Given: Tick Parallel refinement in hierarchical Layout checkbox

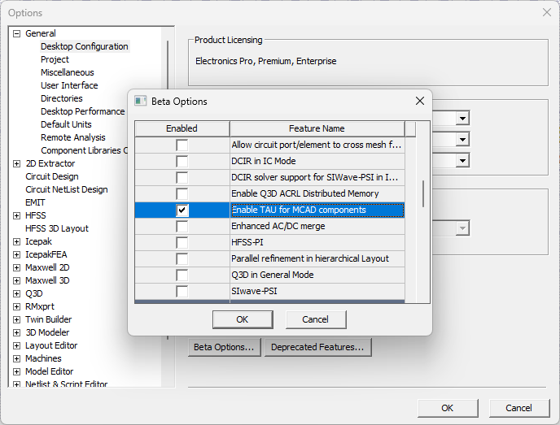Looking at the screenshot, I should coord(182,259).
